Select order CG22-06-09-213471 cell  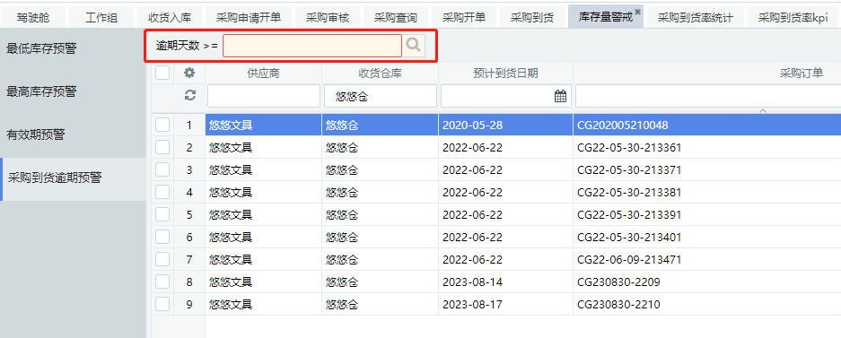(x=707, y=260)
